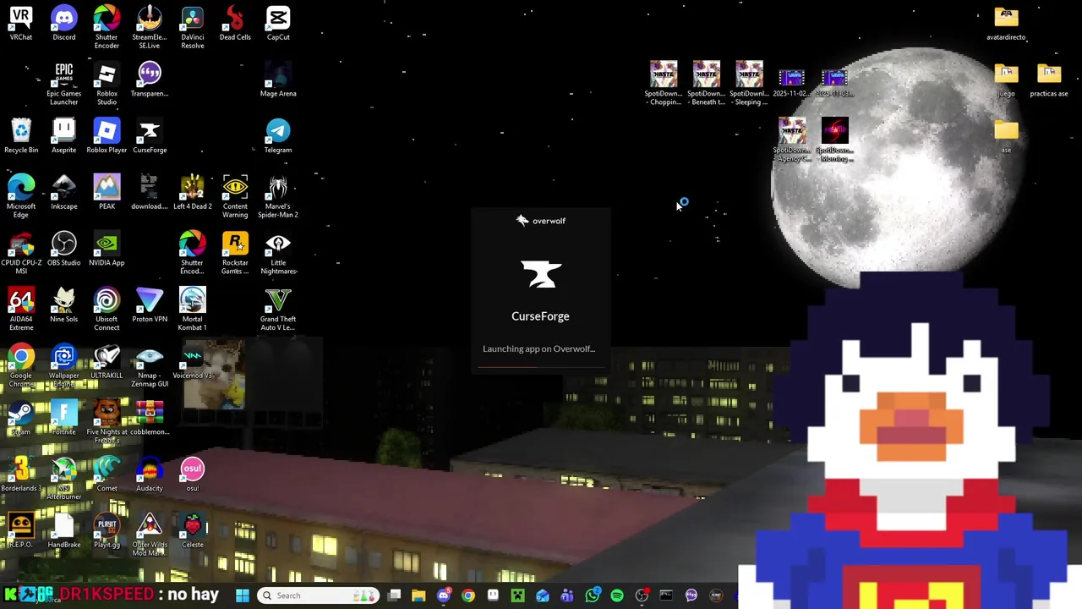Select the Grand Theft Auto V icon
1082x609 pixels.
278,310
